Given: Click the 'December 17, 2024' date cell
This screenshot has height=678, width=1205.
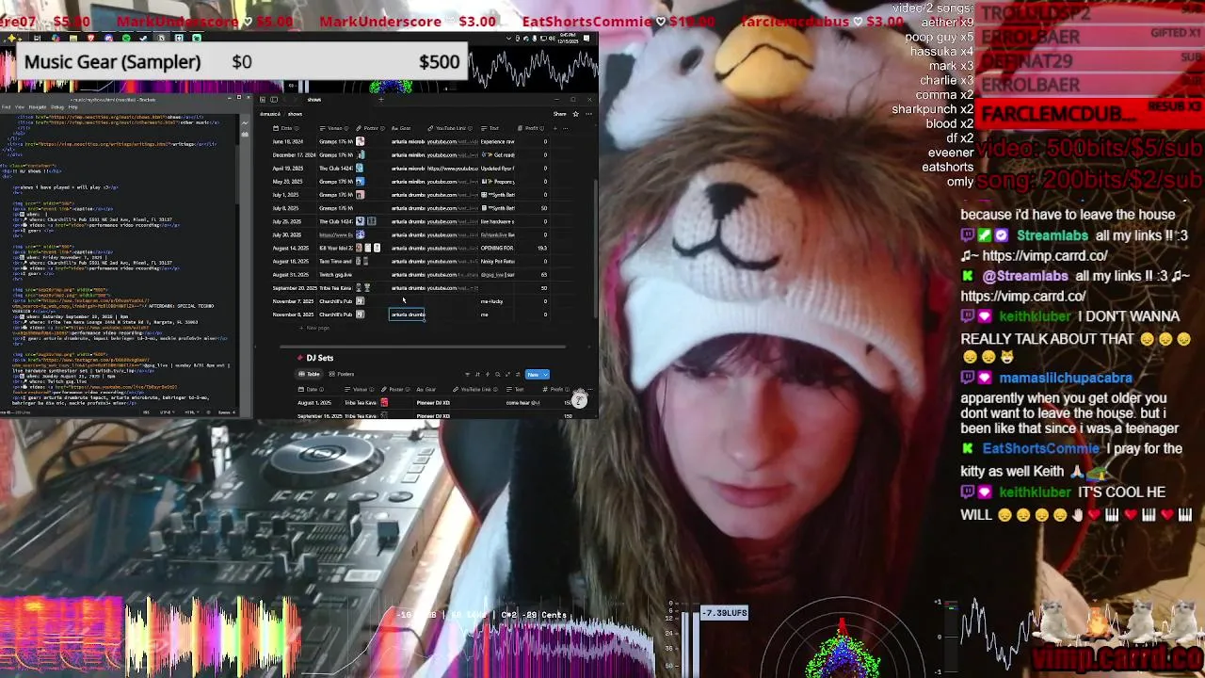Looking at the screenshot, I should pyautogui.click(x=294, y=154).
